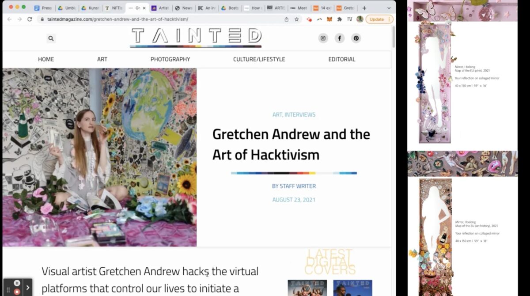Bookmark this page with the star icon
The image size is (530, 296).
[297, 19]
